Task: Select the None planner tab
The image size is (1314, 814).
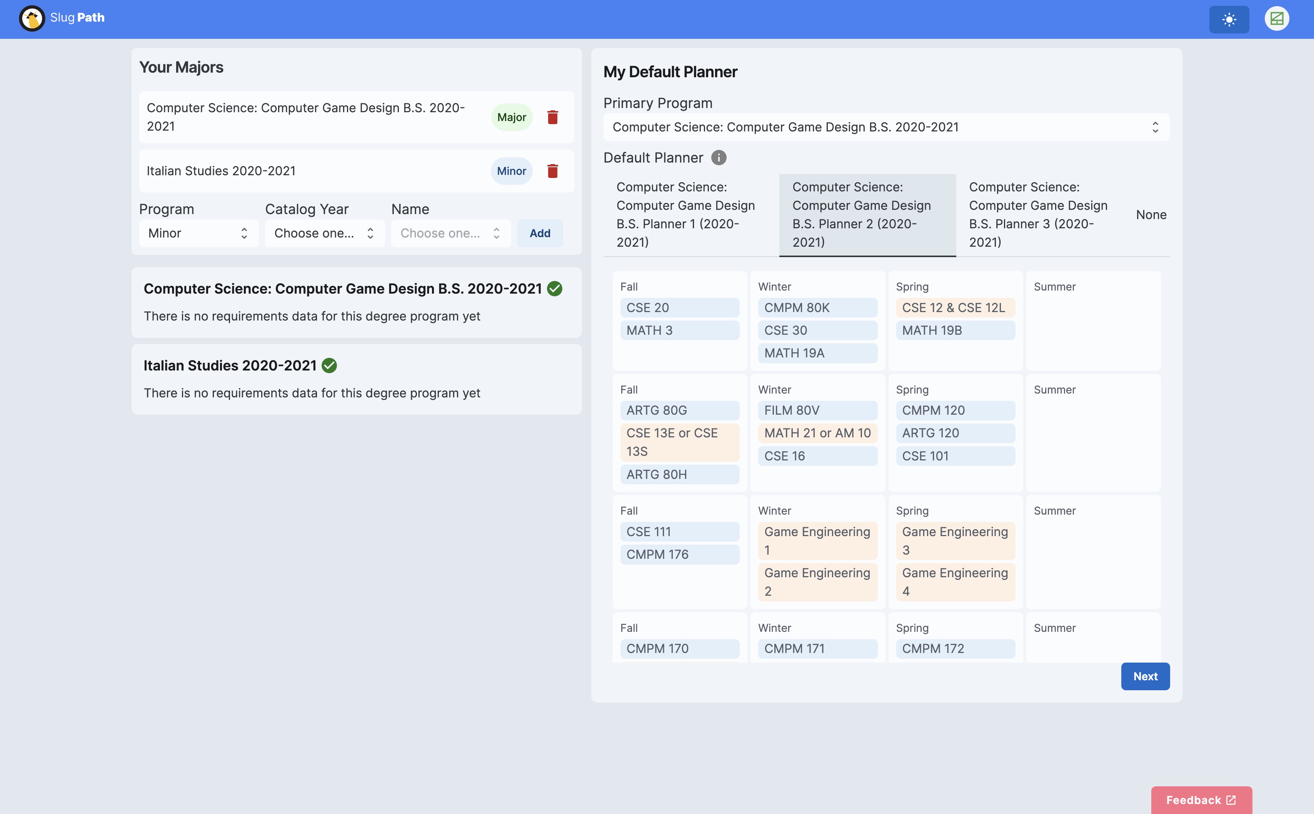Action: coord(1151,215)
